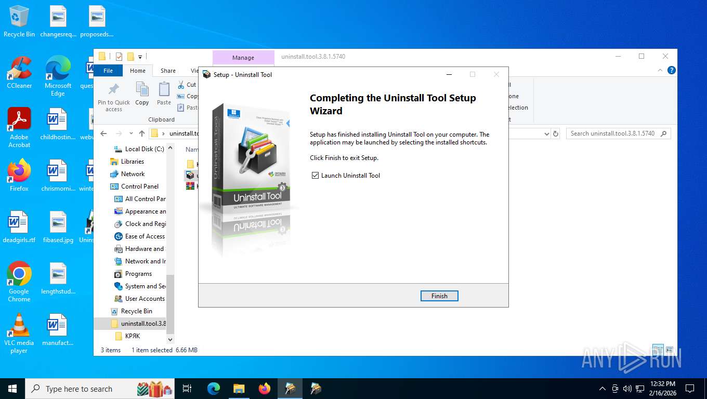
Task: Switch to Large icons view in status bar
Action: (x=670, y=350)
